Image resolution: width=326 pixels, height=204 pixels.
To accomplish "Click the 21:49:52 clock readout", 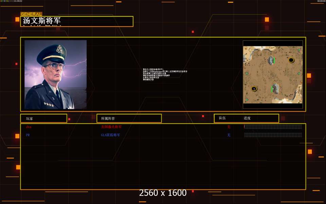I will click(x=18, y=1).
